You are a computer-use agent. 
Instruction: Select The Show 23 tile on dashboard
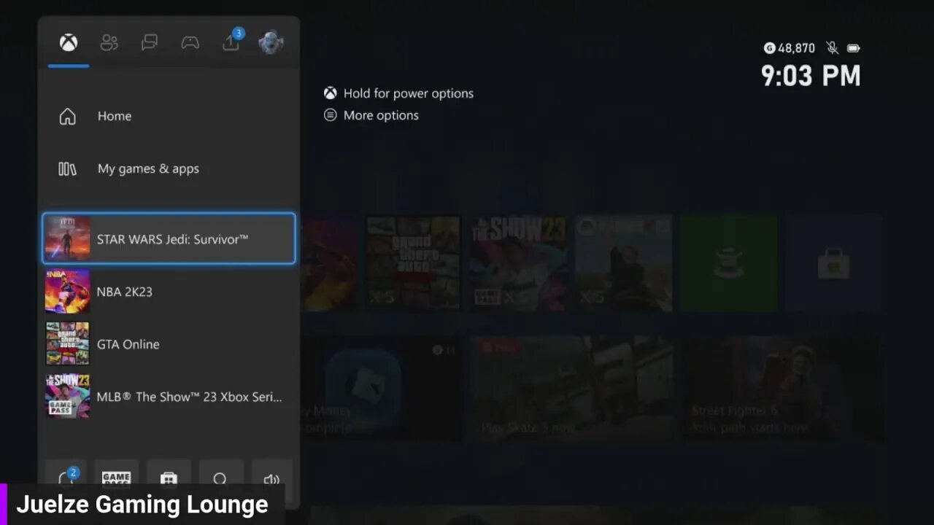518,263
